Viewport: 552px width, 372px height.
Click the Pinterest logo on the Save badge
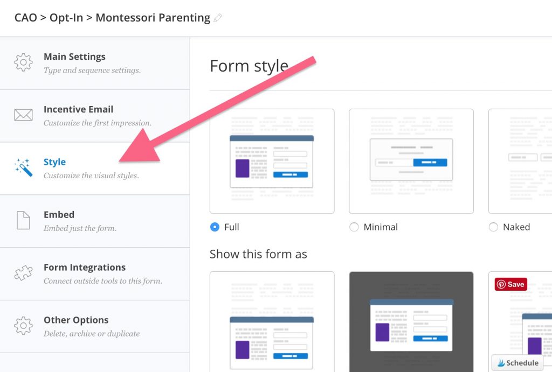[x=500, y=284]
